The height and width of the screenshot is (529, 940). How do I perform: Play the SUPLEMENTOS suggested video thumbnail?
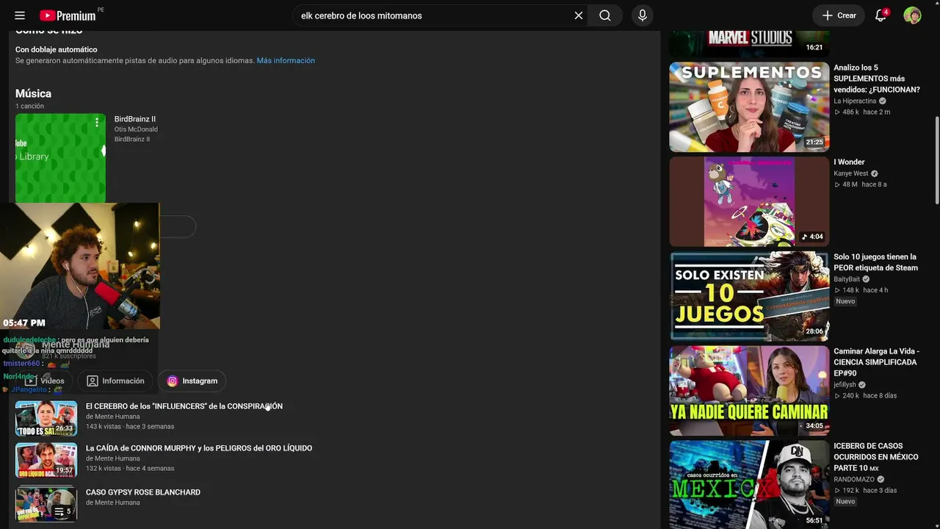(749, 107)
